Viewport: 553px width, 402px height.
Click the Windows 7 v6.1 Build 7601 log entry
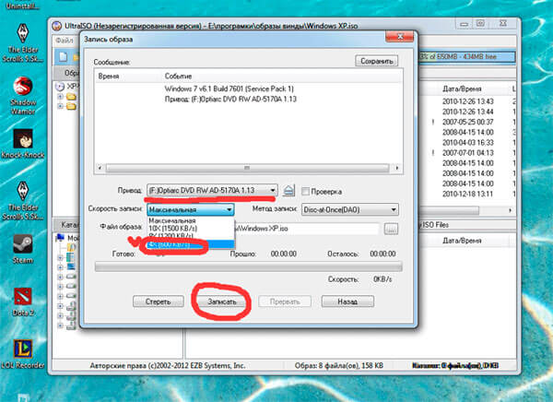[229, 89]
